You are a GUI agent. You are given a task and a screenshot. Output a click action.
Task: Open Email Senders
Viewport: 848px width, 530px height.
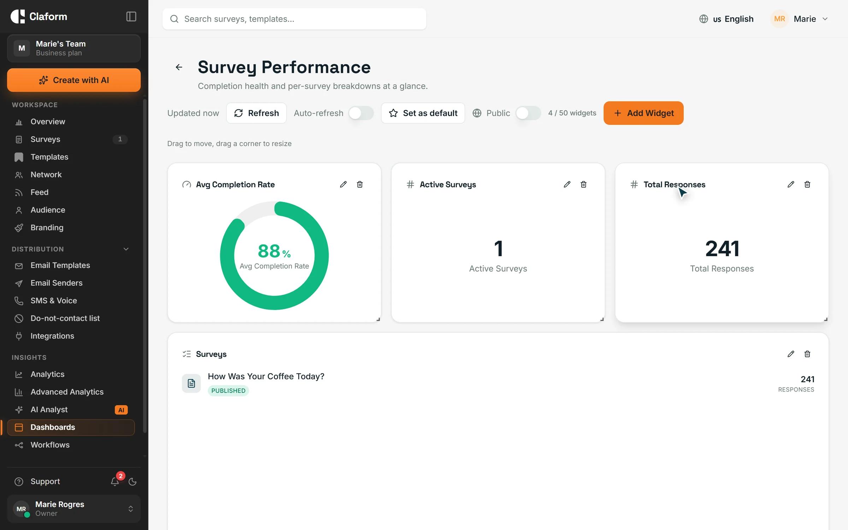(x=71, y=283)
